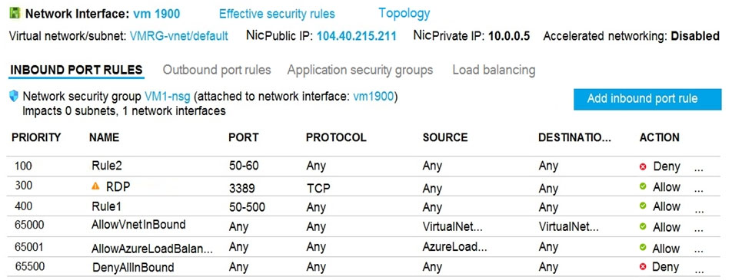Open the ellipsis menu for RDP rule
This screenshot has height=280, width=732.
(x=699, y=190)
